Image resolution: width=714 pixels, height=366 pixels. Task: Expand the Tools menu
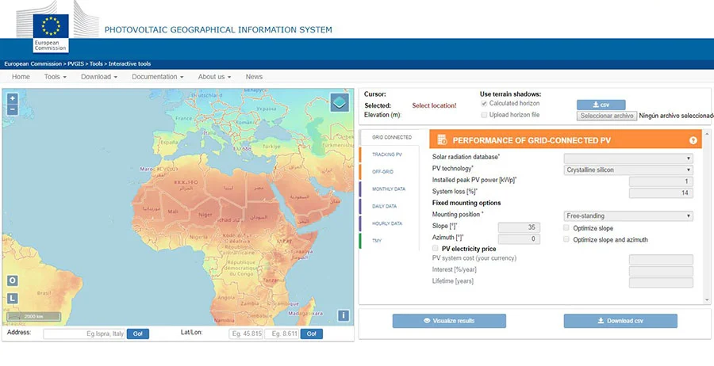tap(55, 77)
